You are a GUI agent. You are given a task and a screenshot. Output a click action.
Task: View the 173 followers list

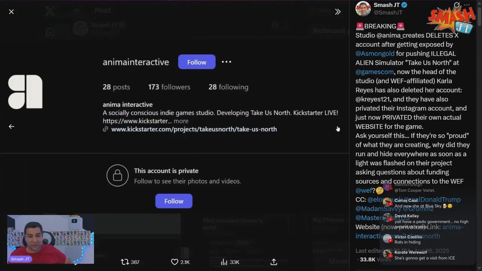169,87
